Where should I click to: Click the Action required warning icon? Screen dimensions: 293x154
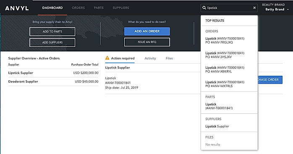click(107, 58)
